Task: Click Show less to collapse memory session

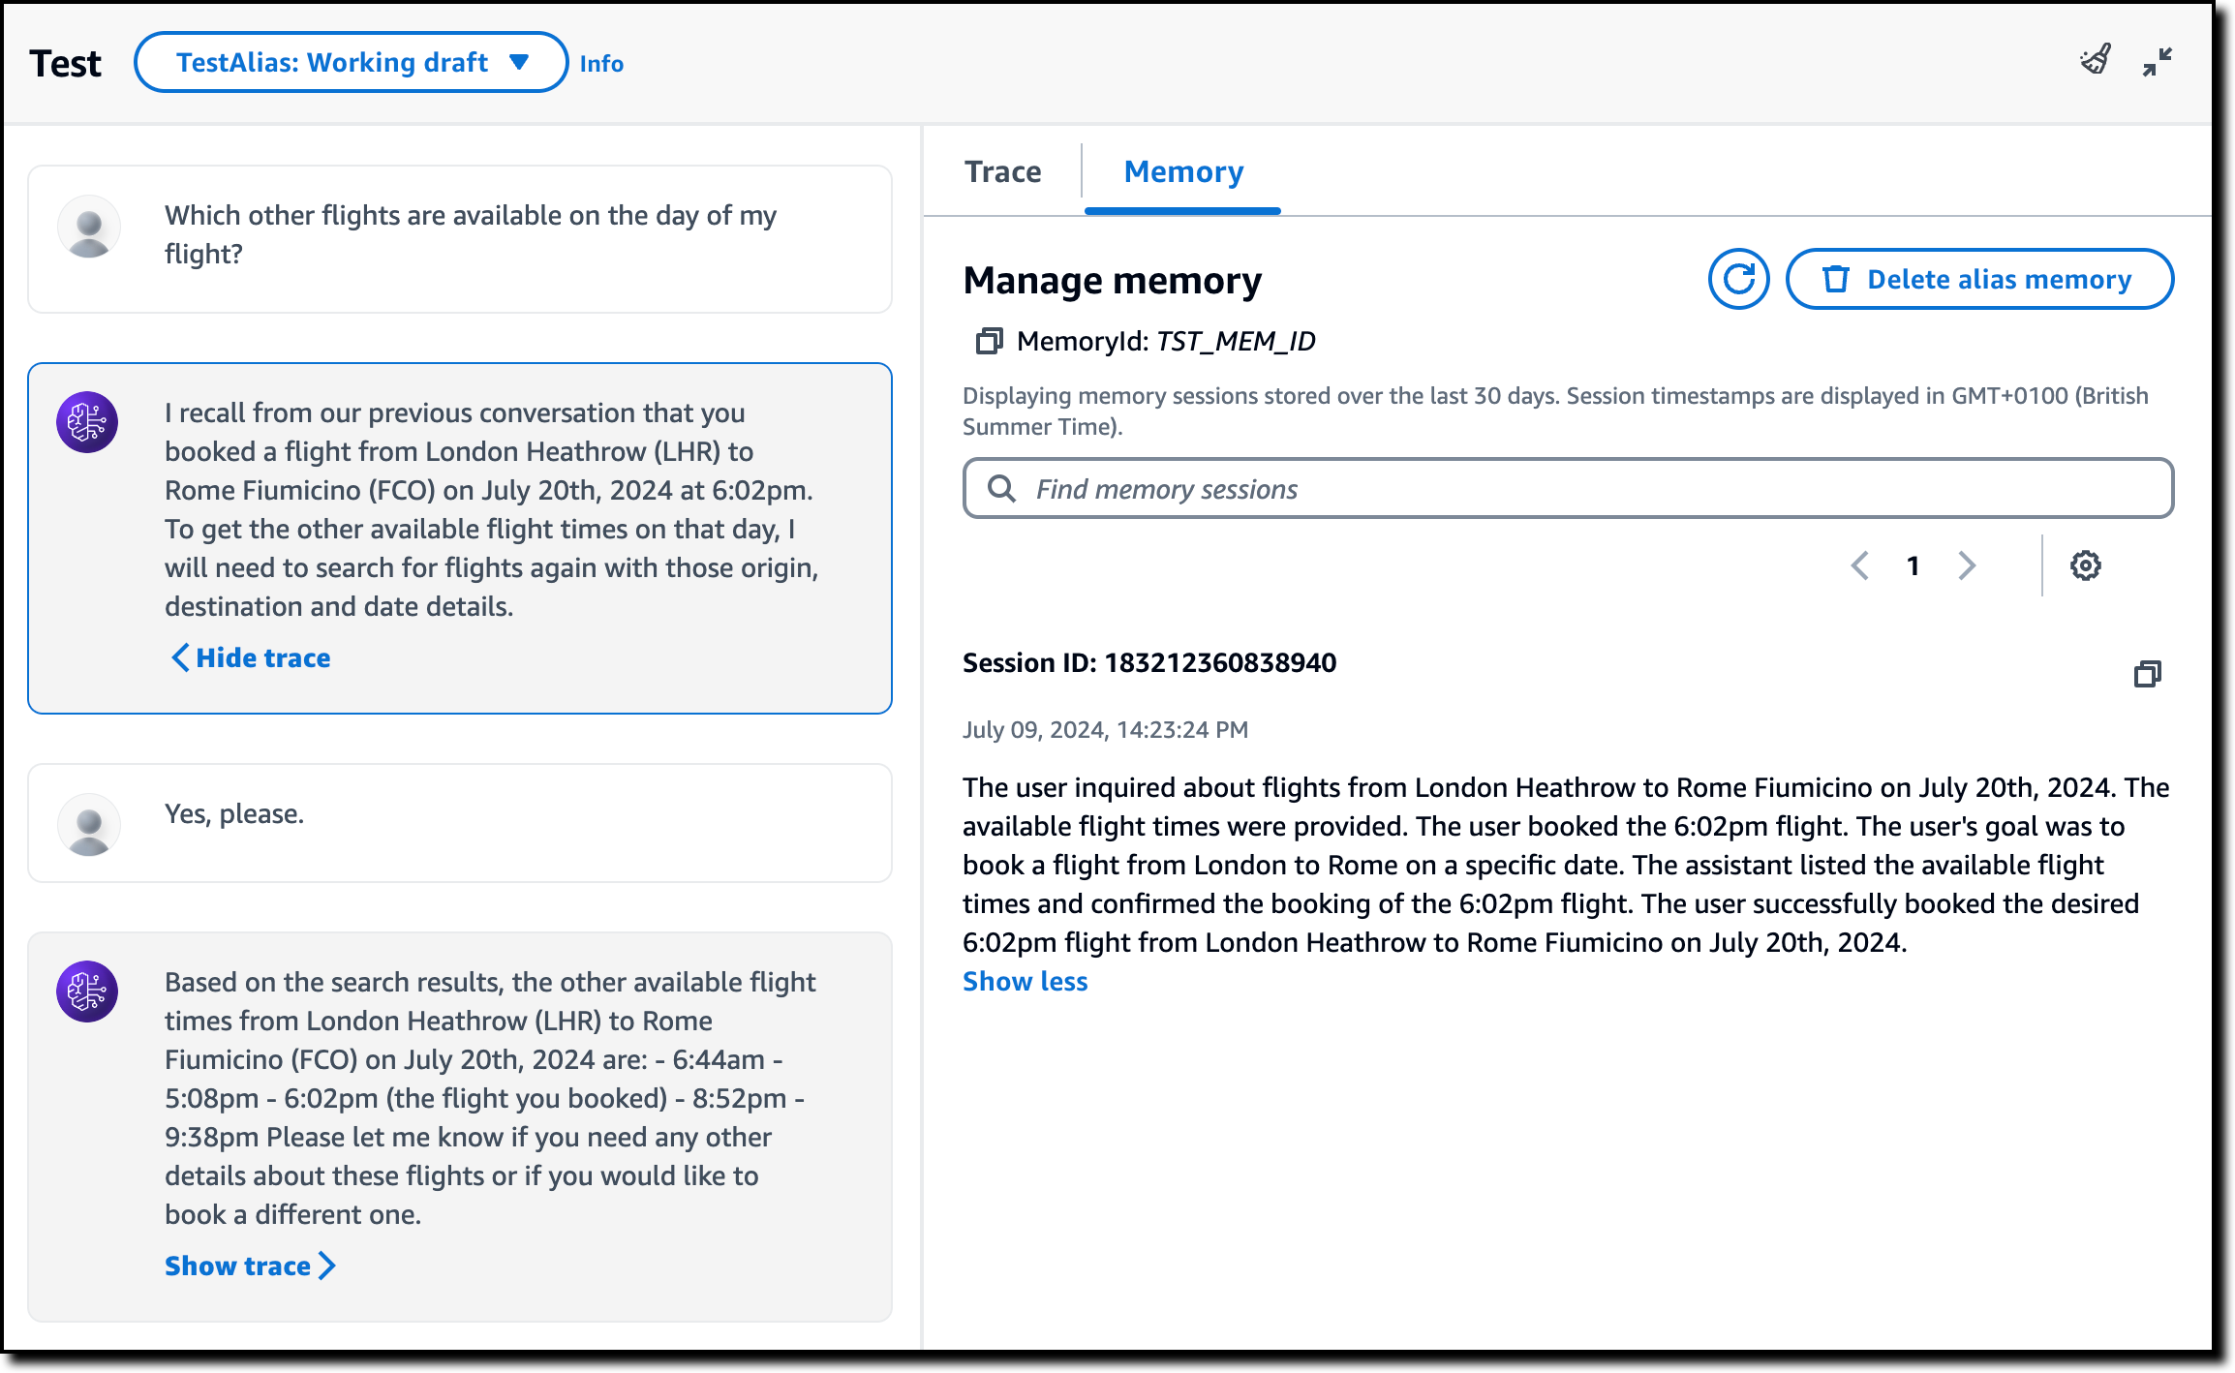Action: click(x=1024, y=982)
